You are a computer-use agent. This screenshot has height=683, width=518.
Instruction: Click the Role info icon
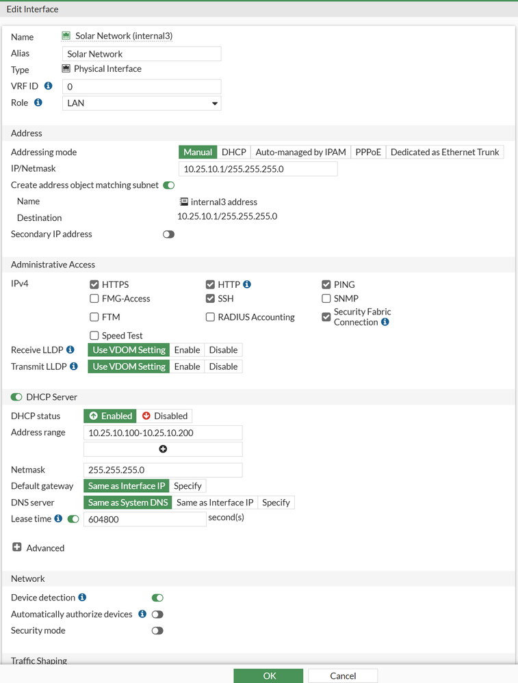(x=38, y=103)
